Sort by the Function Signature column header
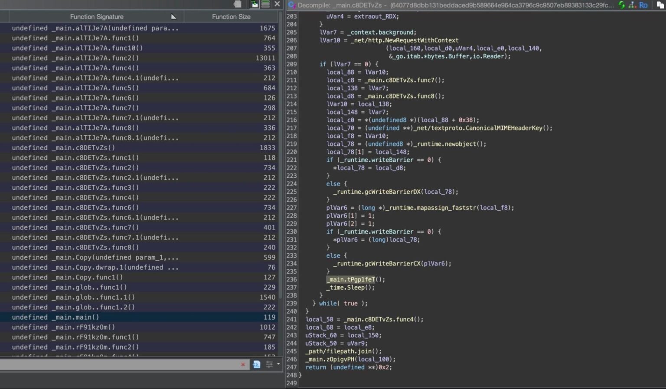This screenshot has height=389, width=666. click(x=96, y=16)
